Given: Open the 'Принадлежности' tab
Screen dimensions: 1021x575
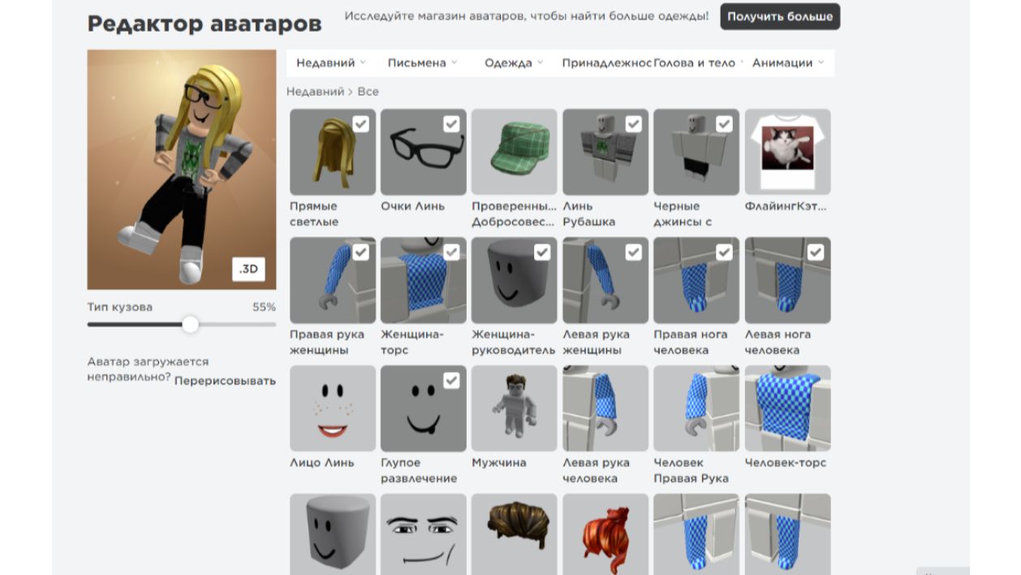Looking at the screenshot, I should tap(606, 63).
